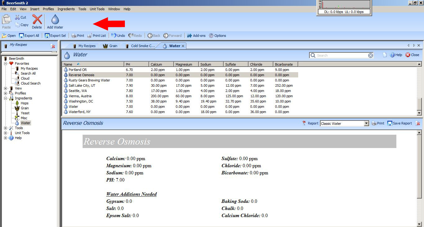Viewport: 424px width, 227px height.
Task: Click the Forward navigation button
Action: pos(172,36)
